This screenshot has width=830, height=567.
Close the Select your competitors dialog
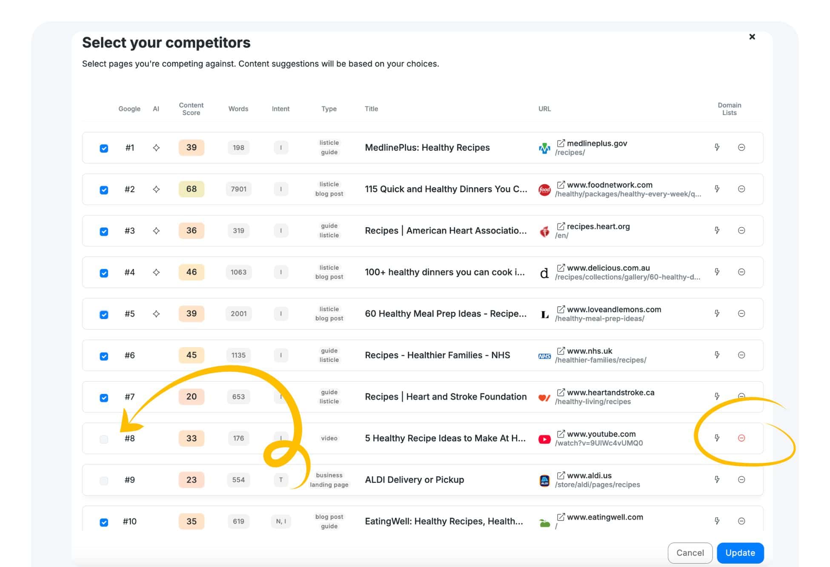[752, 37]
